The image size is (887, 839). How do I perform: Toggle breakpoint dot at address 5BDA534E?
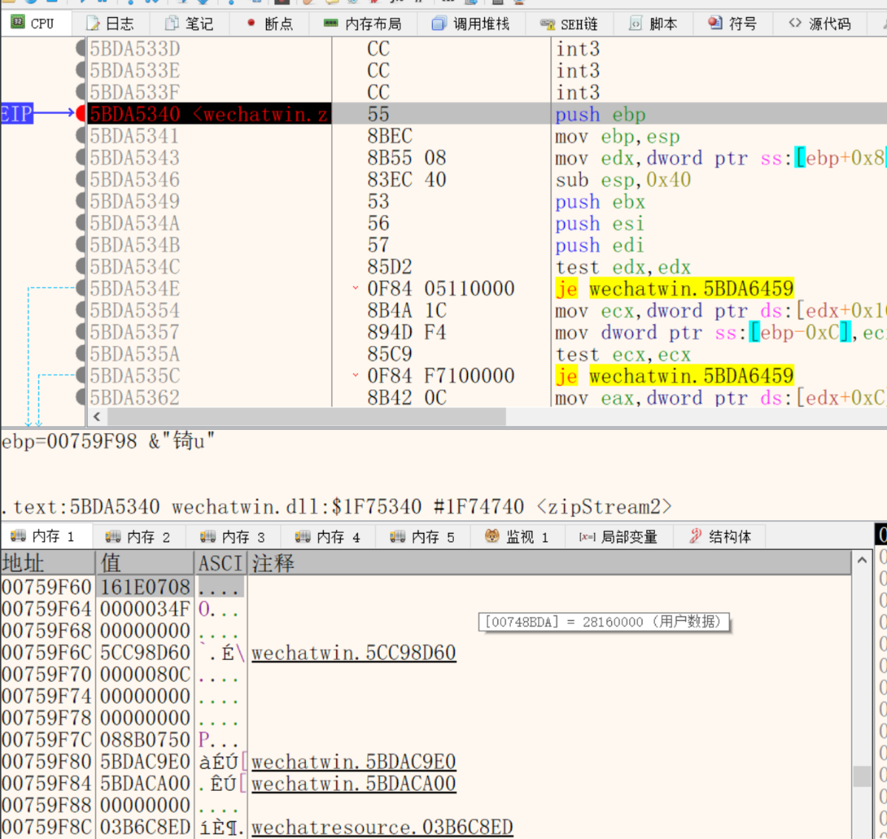81,288
